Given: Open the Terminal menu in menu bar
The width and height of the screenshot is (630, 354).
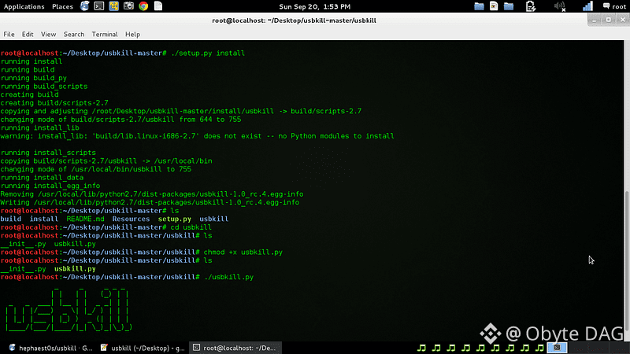Looking at the screenshot, I should (105, 34).
